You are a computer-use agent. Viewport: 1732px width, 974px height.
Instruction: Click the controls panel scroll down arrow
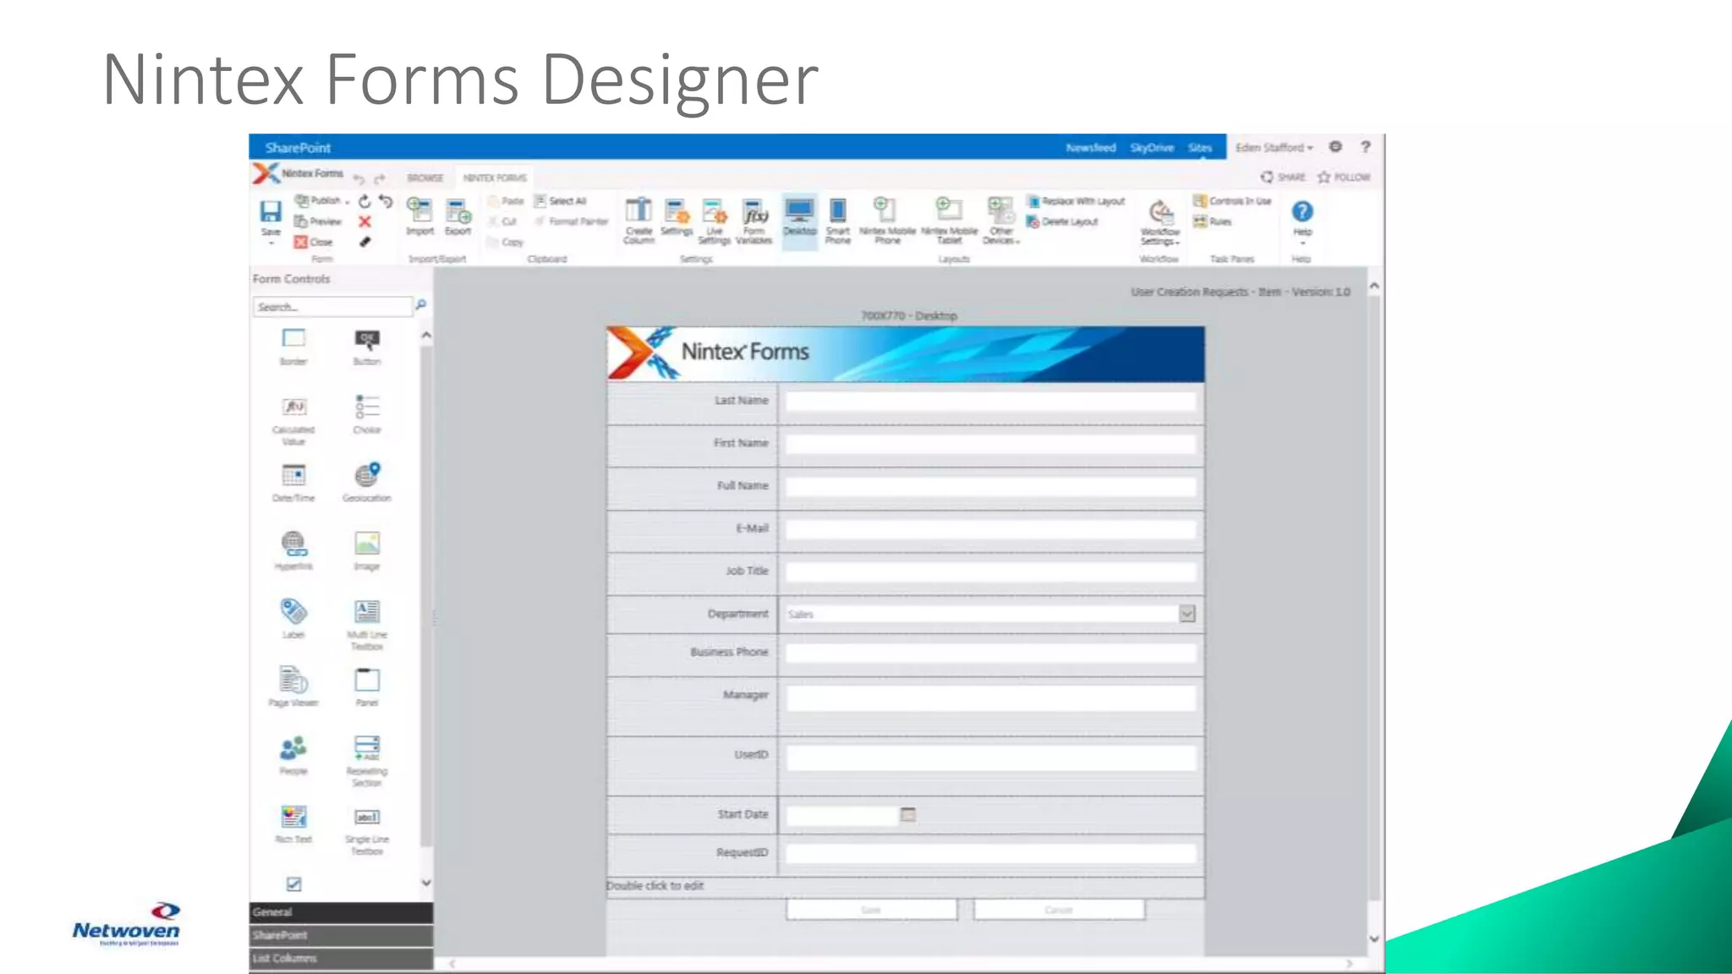[426, 883]
